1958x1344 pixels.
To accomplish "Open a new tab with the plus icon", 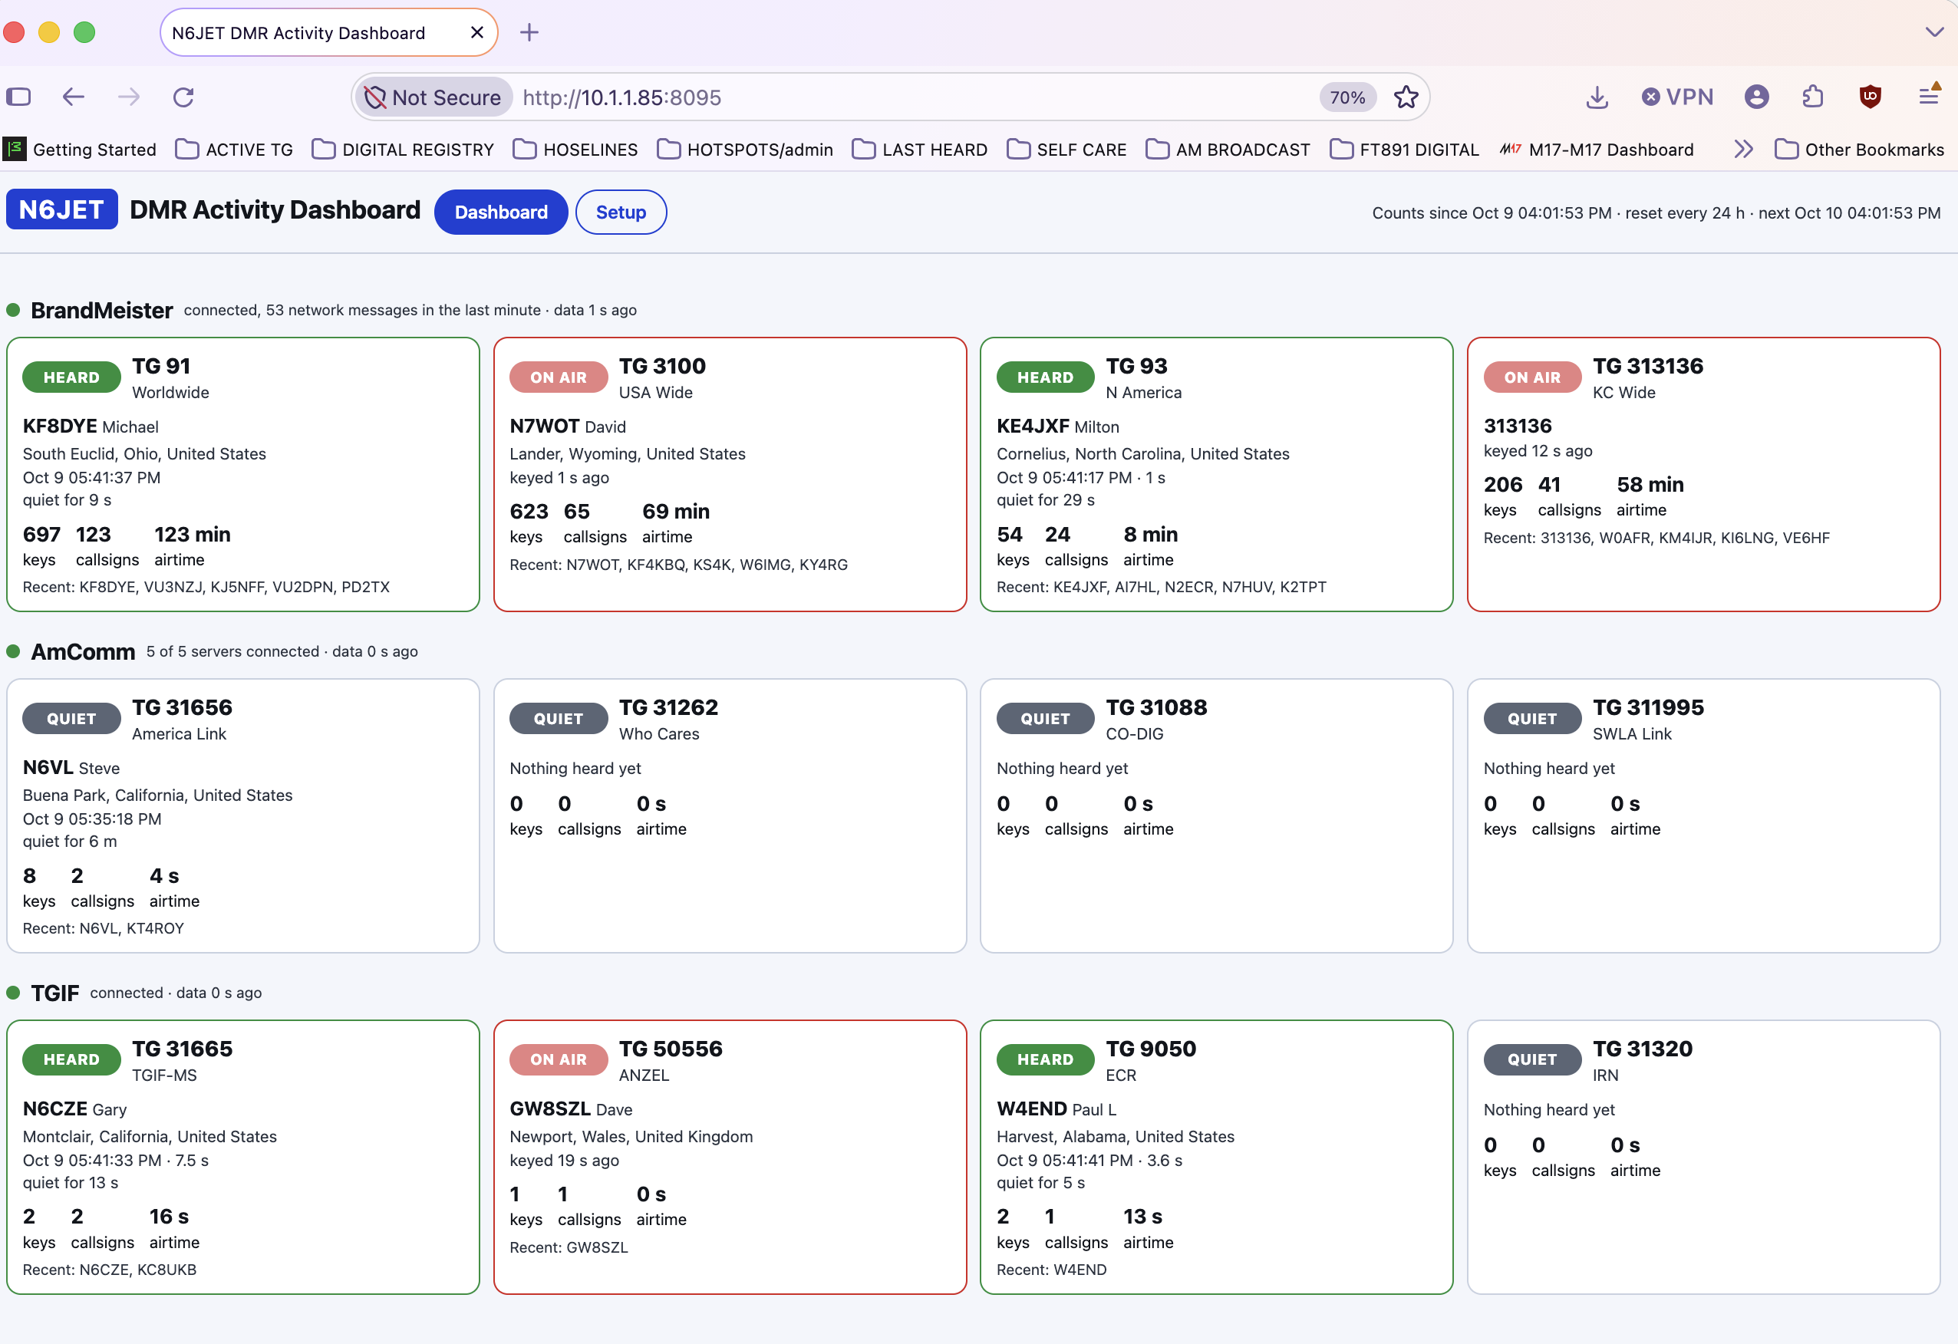I will [529, 33].
